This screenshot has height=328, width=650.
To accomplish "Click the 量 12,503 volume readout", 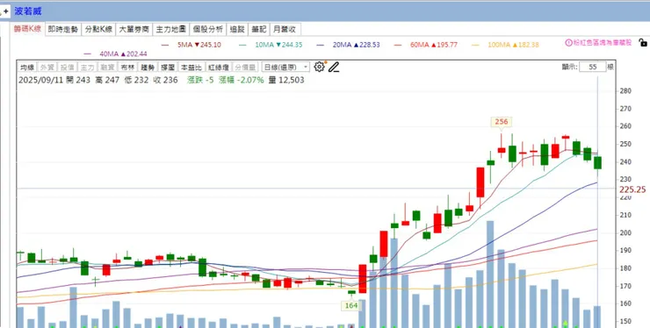I will click(x=286, y=80).
